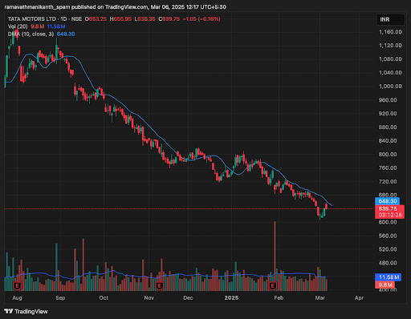The width and height of the screenshot is (411, 319).
Task: Click the earnings E marker near Nov
Action: click(159, 286)
